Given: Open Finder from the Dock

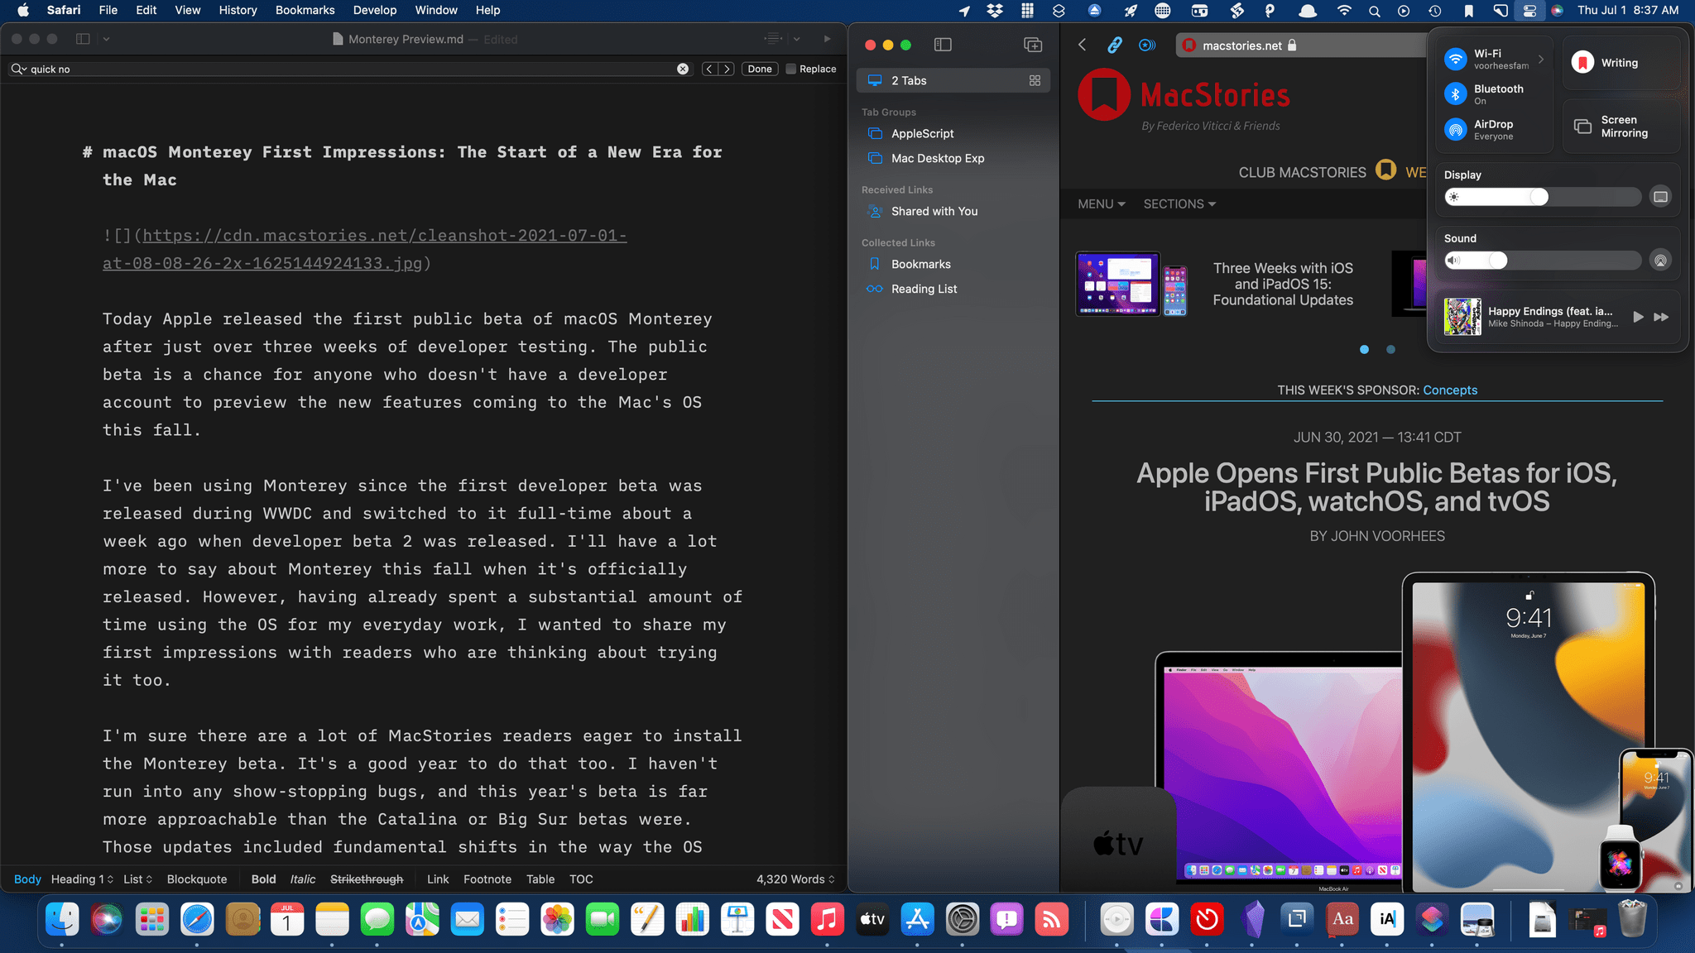Looking at the screenshot, I should point(62,919).
